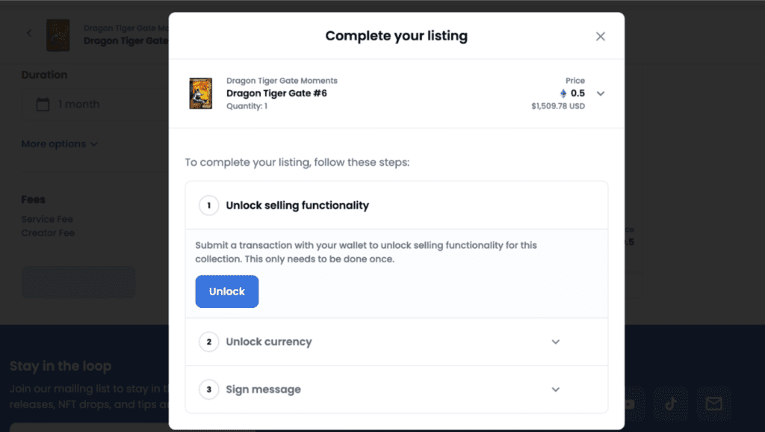Expand the price details chevron
This screenshot has width=765, height=432.
tap(601, 93)
